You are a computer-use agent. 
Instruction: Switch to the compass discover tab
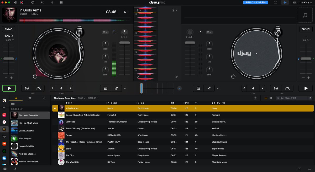coord(44,98)
